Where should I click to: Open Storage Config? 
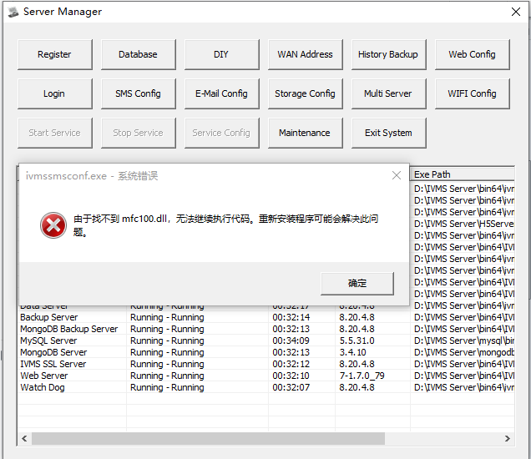[305, 93]
